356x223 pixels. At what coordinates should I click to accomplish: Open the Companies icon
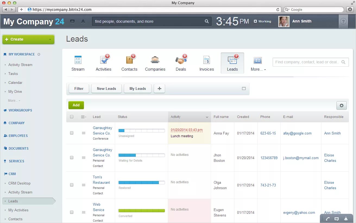point(155,60)
